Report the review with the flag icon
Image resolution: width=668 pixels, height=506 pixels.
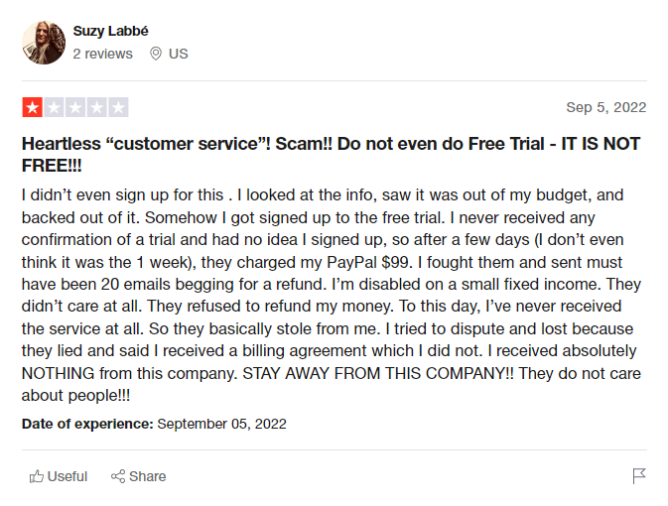click(x=639, y=476)
